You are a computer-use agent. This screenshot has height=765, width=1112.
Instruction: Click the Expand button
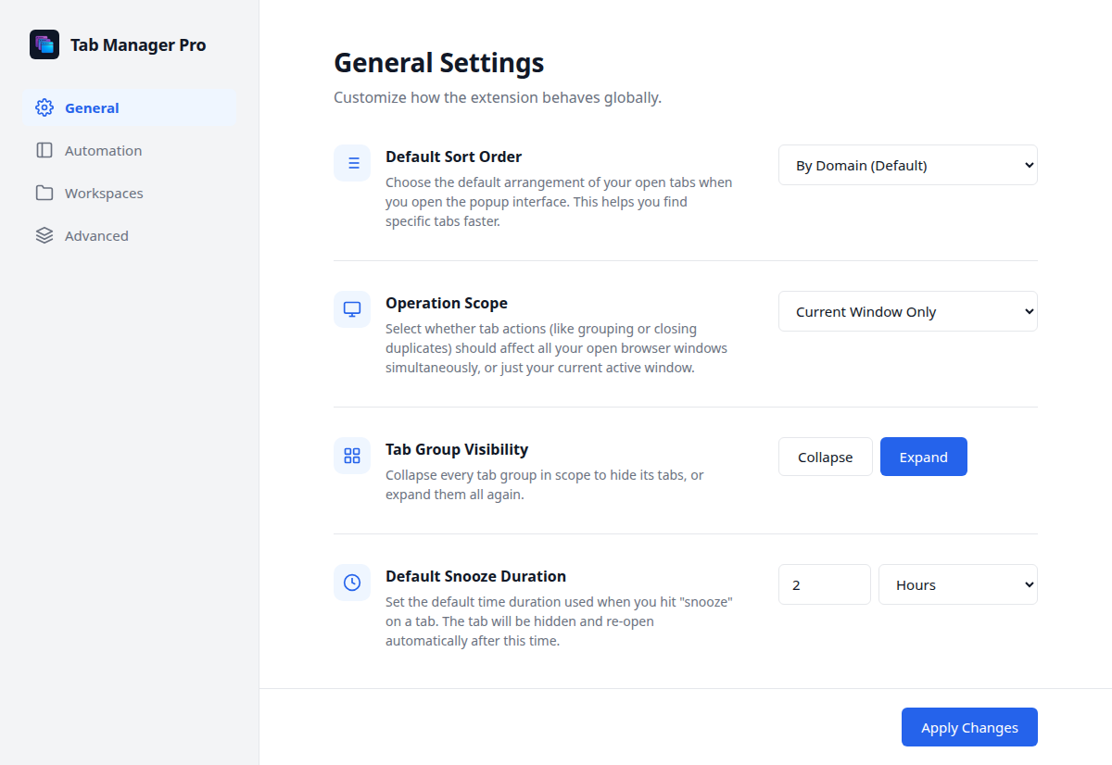point(924,457)
